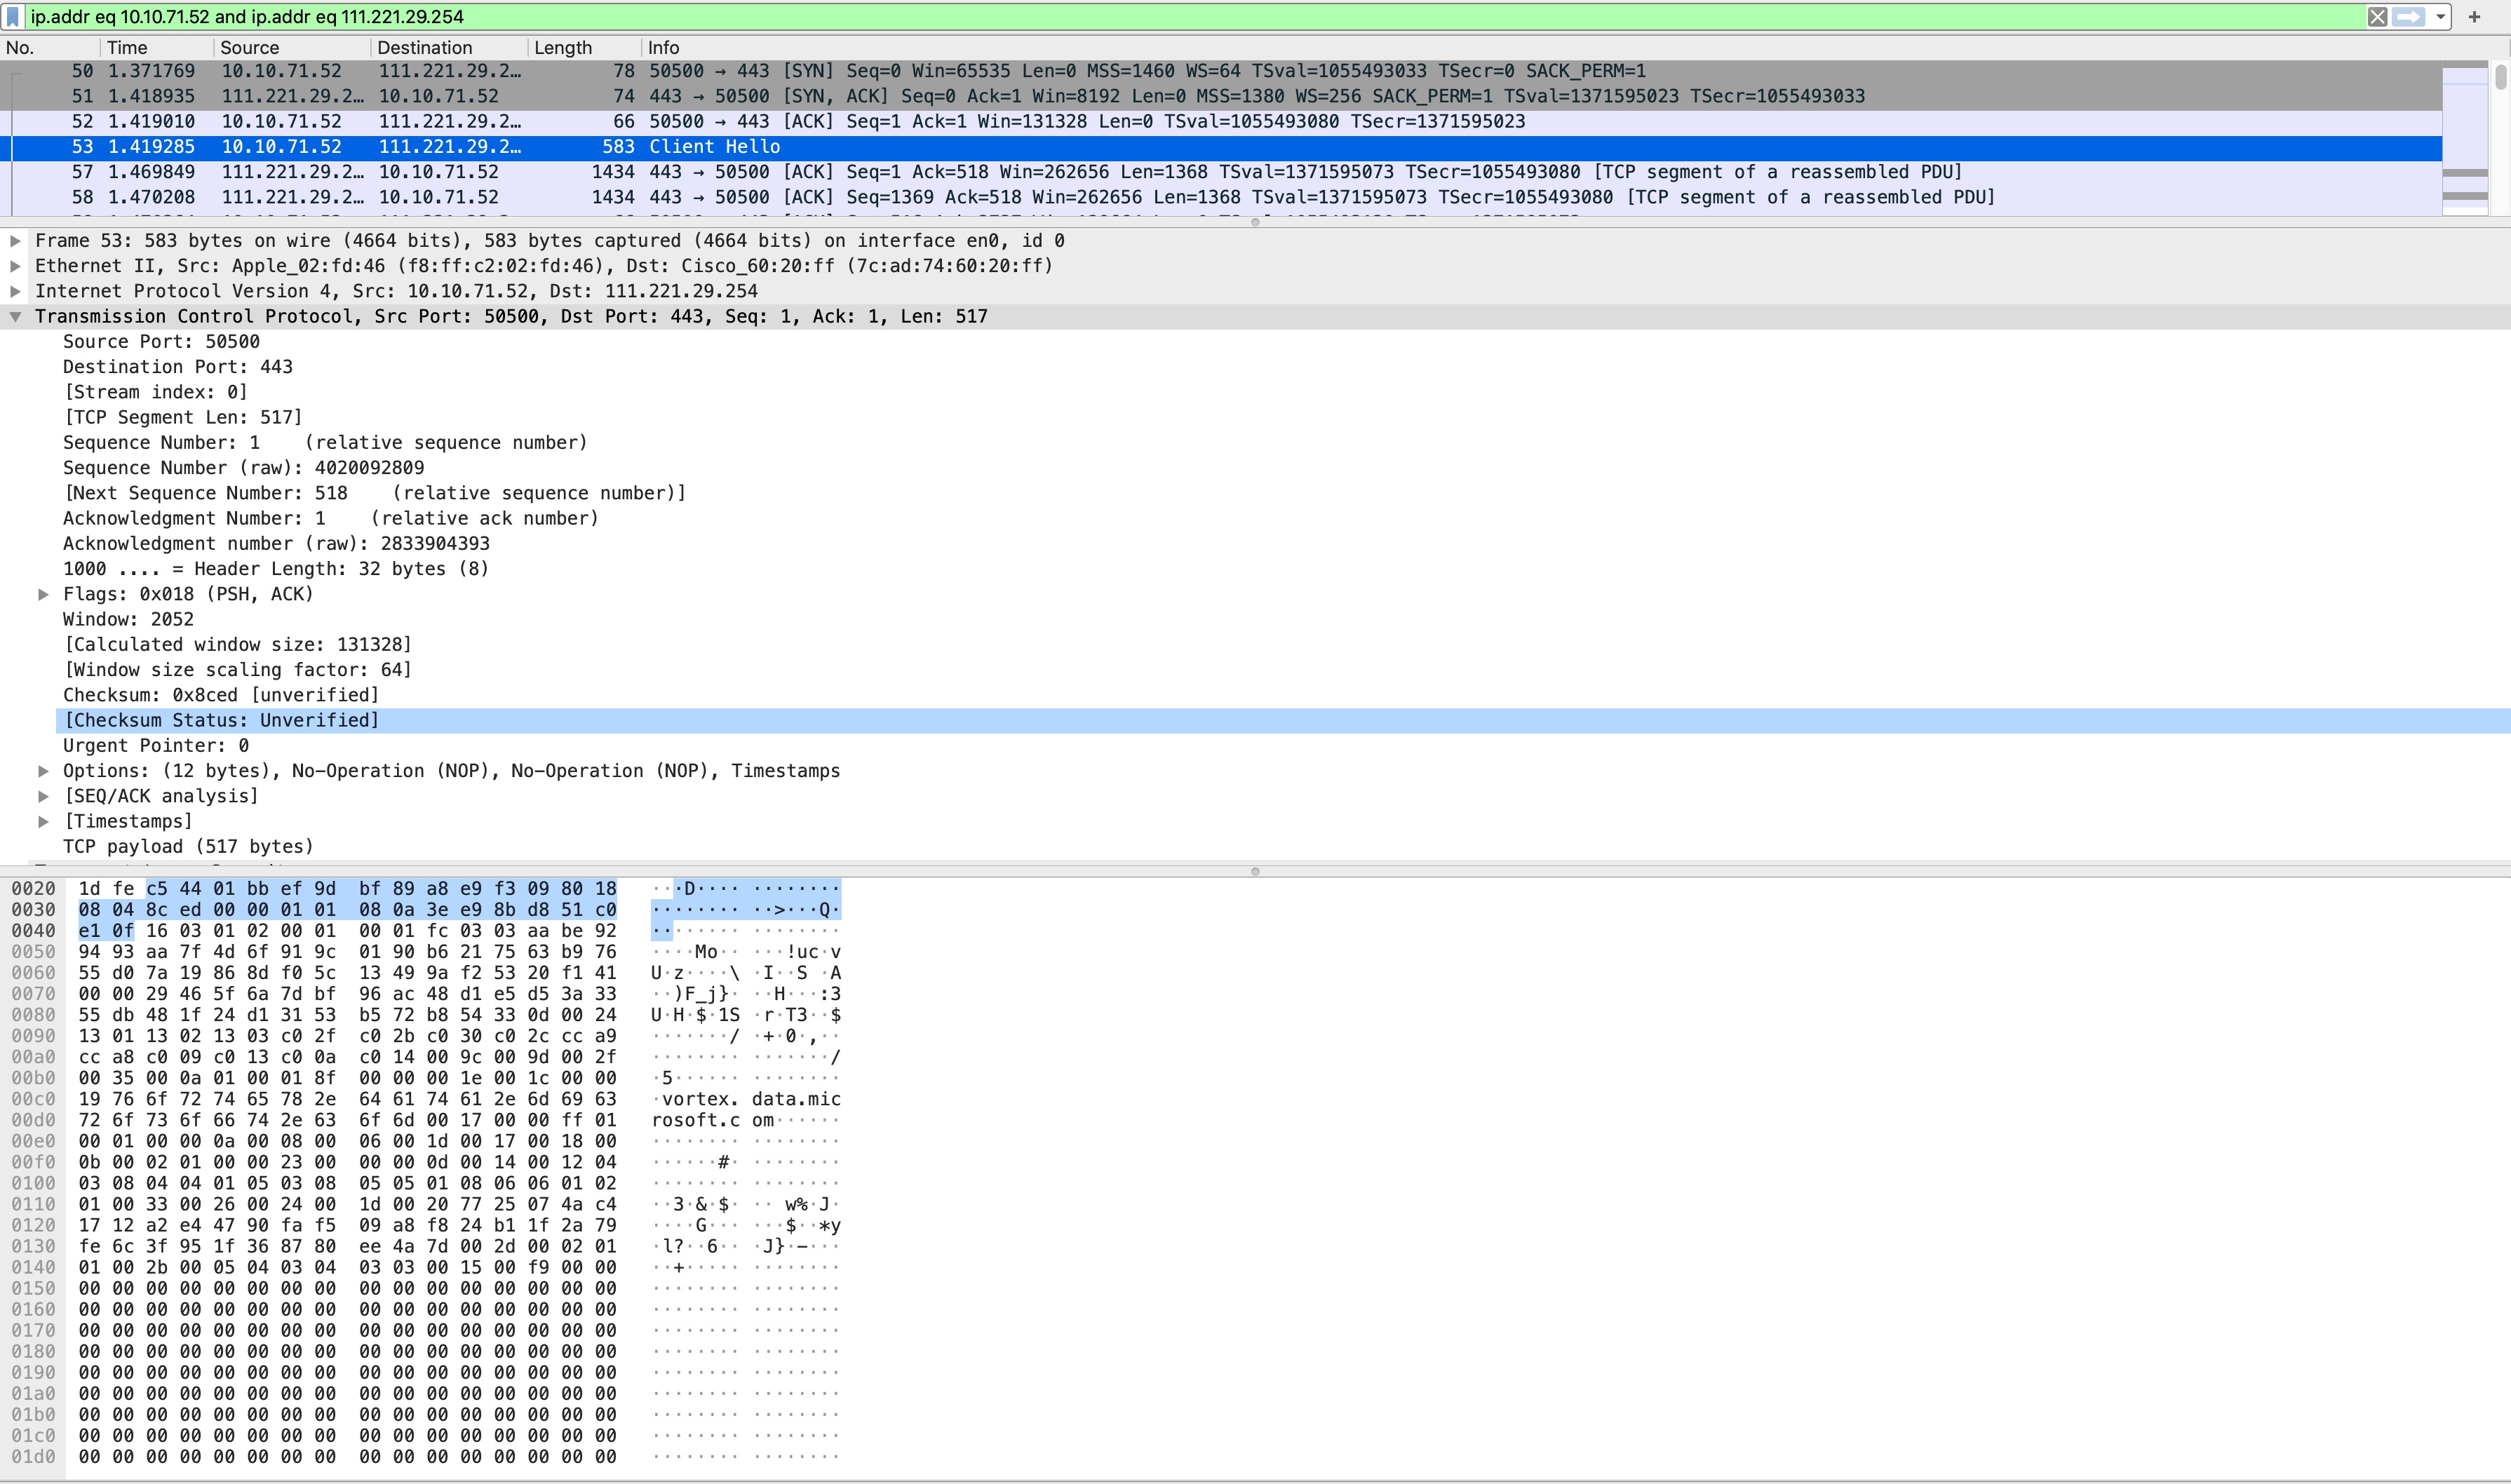Select the Urgent Pointer: 0 field

pyautogui.click(x=156, y=746)
